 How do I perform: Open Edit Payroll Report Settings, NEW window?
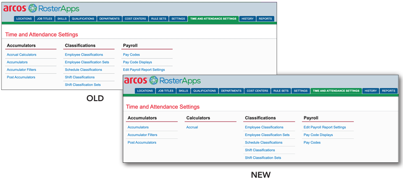click(x=325, y=127)
